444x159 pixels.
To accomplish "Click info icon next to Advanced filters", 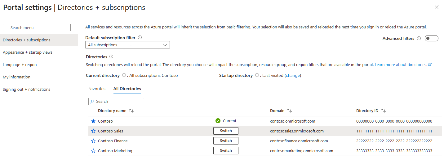I will [419, 39].
